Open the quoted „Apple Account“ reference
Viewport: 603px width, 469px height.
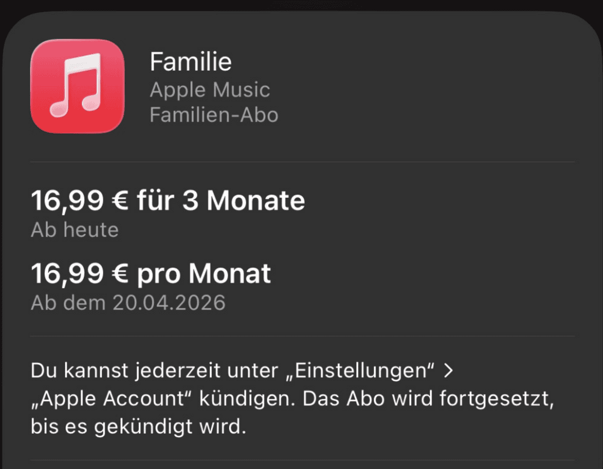[113, 399]
